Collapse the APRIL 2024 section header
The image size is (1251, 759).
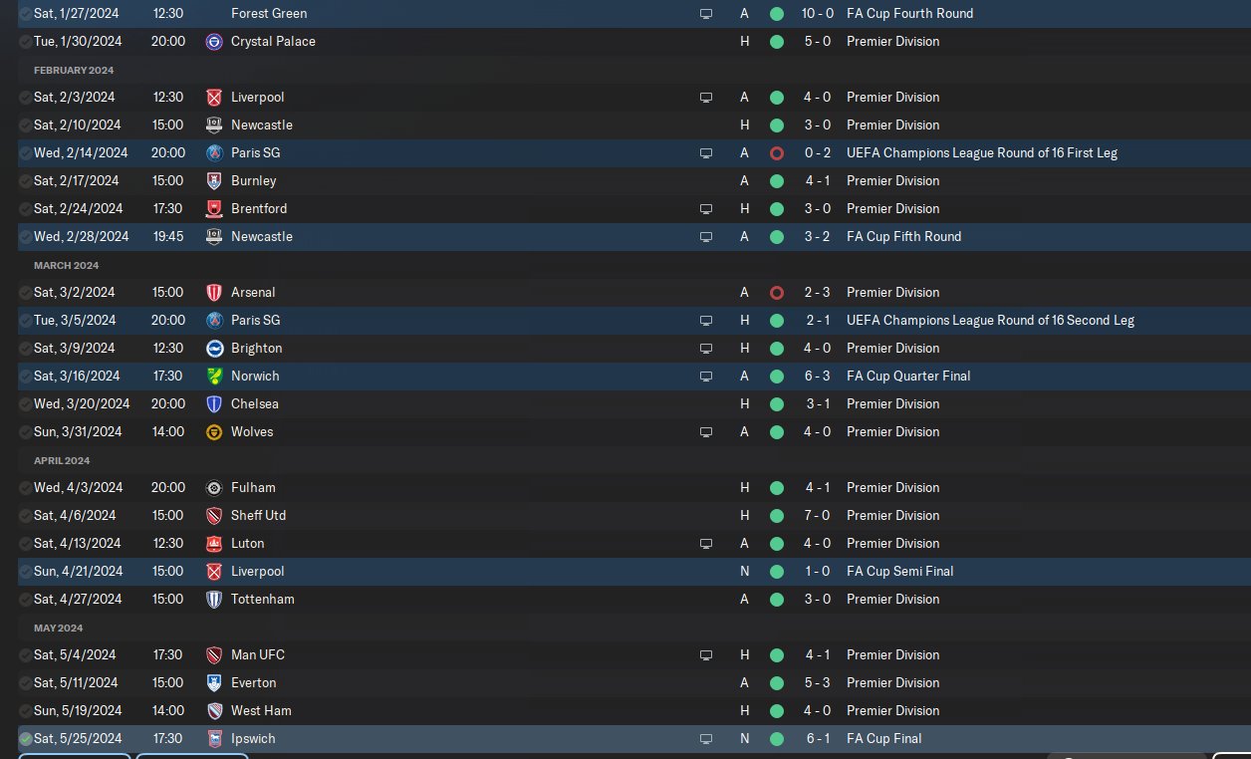coord(62,460)
